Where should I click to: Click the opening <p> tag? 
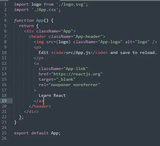point(37,47)
